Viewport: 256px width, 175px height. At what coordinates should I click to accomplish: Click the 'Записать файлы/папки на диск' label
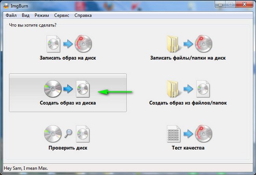[188, 58]
